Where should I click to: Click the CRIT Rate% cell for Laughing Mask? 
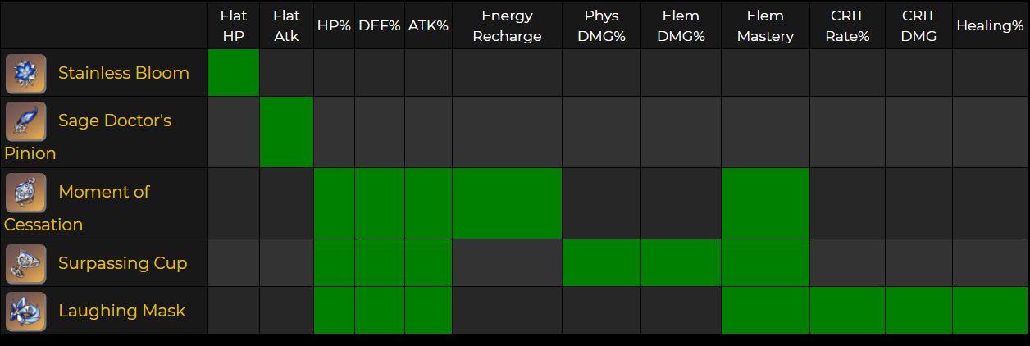(847, 311)
